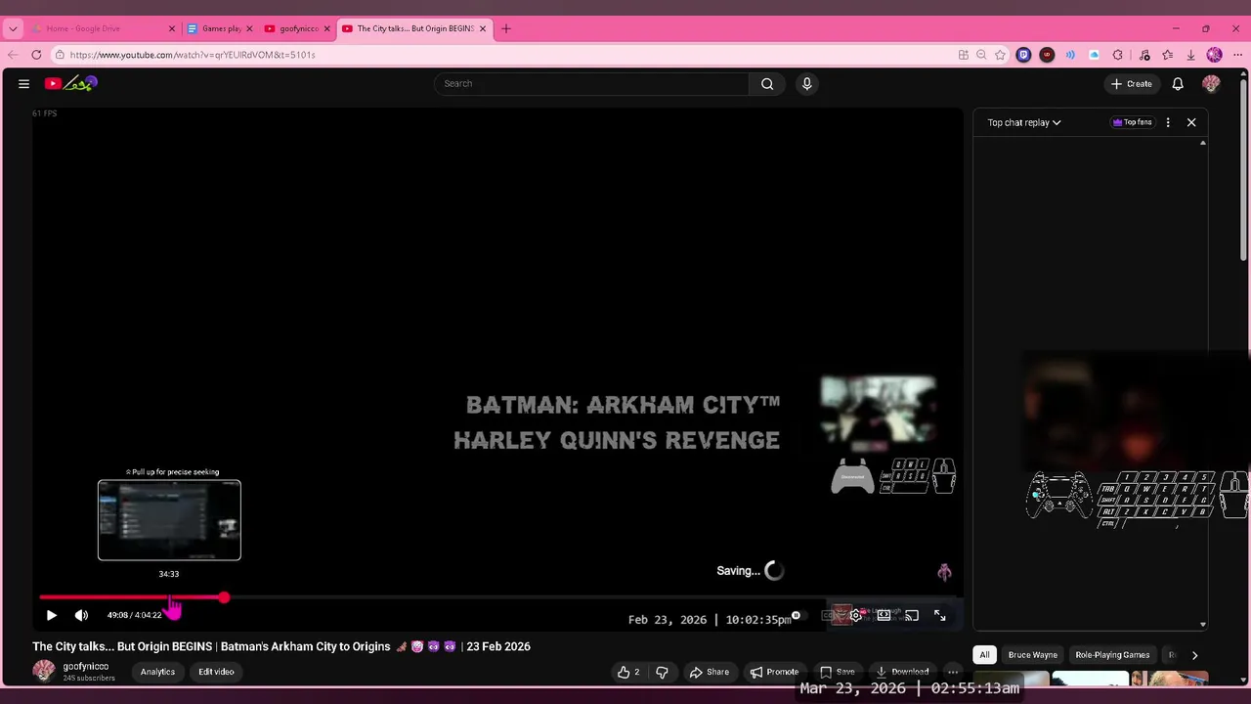Show next filter chips with arrow
The width and height of the screenshot is (1251, 704).
coord(1194,655)
